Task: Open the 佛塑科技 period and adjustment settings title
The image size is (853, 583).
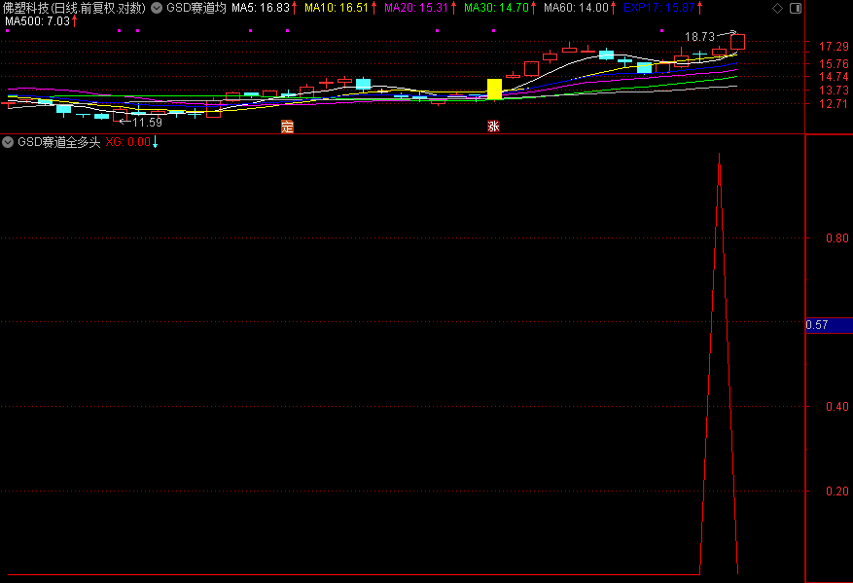Action: pyautogui.click(x=74, y=8)
